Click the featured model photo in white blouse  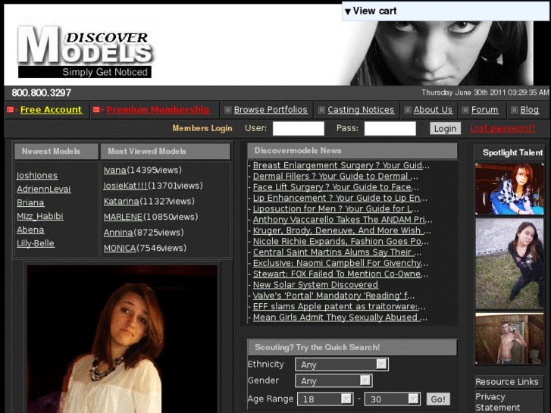click(x=122, y=339)
